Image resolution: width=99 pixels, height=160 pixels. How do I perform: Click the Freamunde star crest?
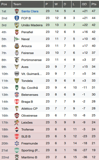coord(17,143)
